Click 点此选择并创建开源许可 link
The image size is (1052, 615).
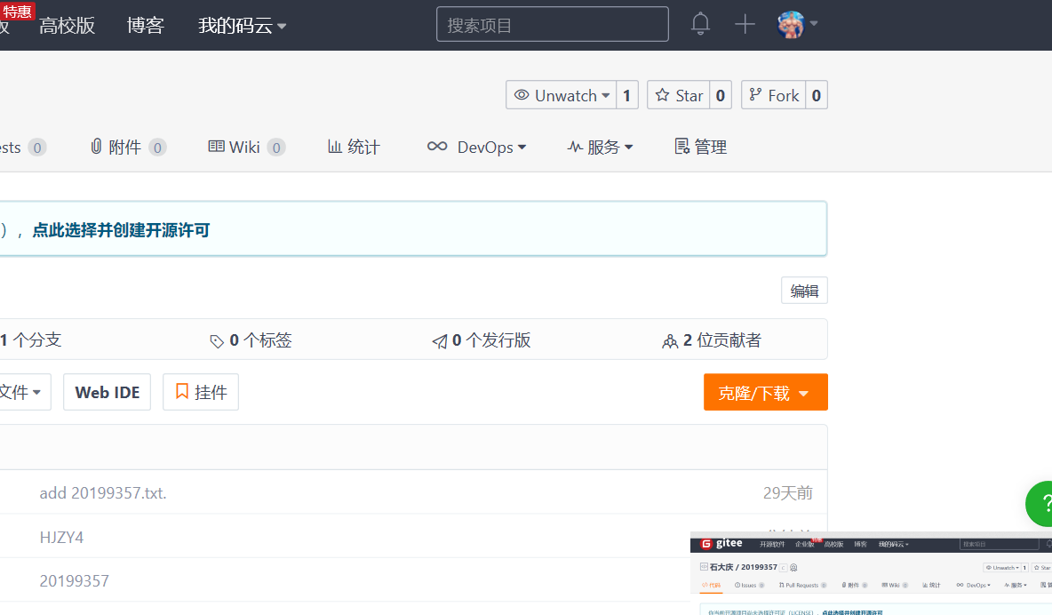(122, 230)
